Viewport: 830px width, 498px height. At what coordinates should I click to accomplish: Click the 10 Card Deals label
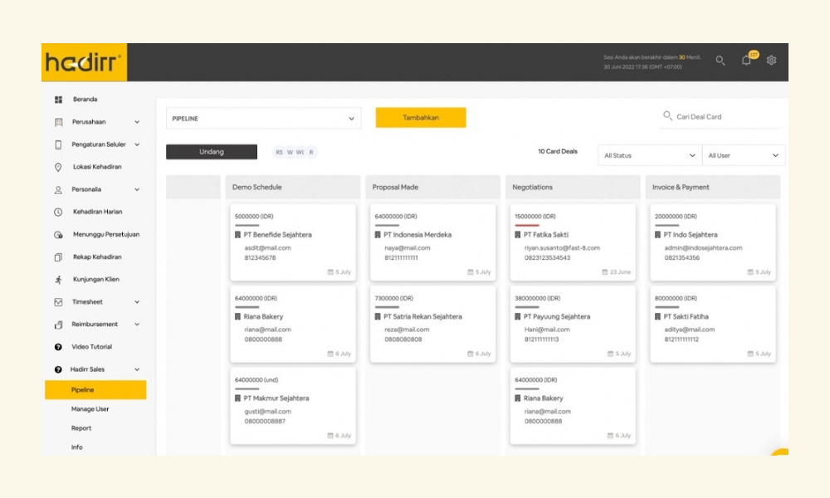coord(558,151)
